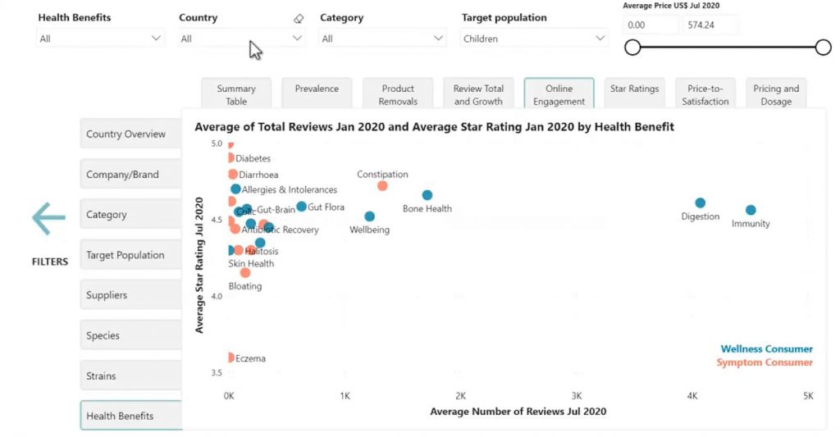The height and width of the screenshot is (437, 840).
Task: Click the Average Price US$ Jul 2020 label
Action: 671,6
